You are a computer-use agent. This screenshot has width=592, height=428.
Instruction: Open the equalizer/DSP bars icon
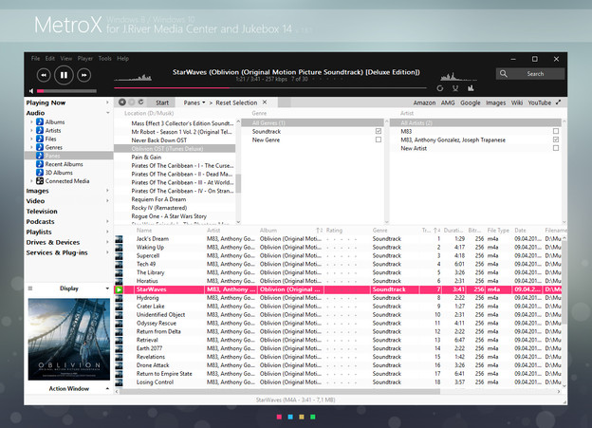(471, 88)
